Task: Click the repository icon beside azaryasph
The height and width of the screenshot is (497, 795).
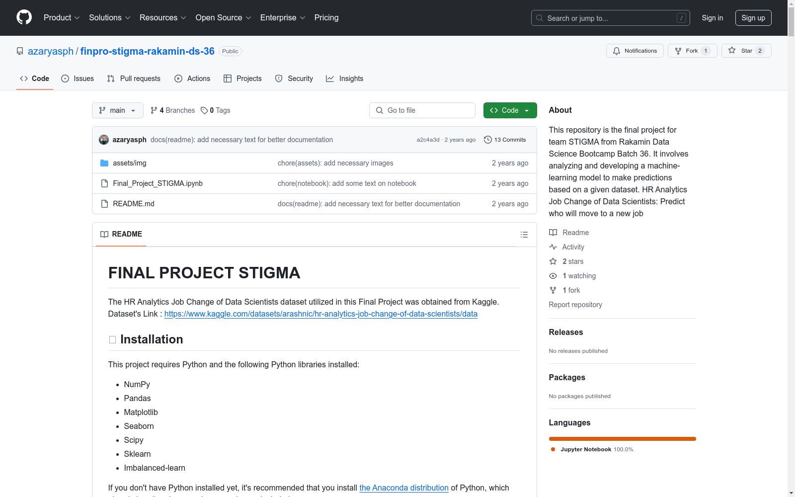Action: click(20, 51)
